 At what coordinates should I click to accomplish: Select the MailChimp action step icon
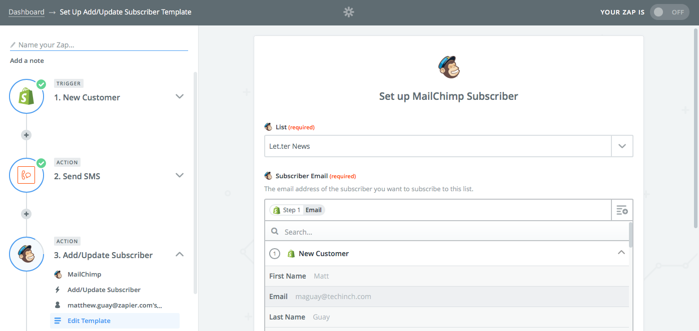27,254
